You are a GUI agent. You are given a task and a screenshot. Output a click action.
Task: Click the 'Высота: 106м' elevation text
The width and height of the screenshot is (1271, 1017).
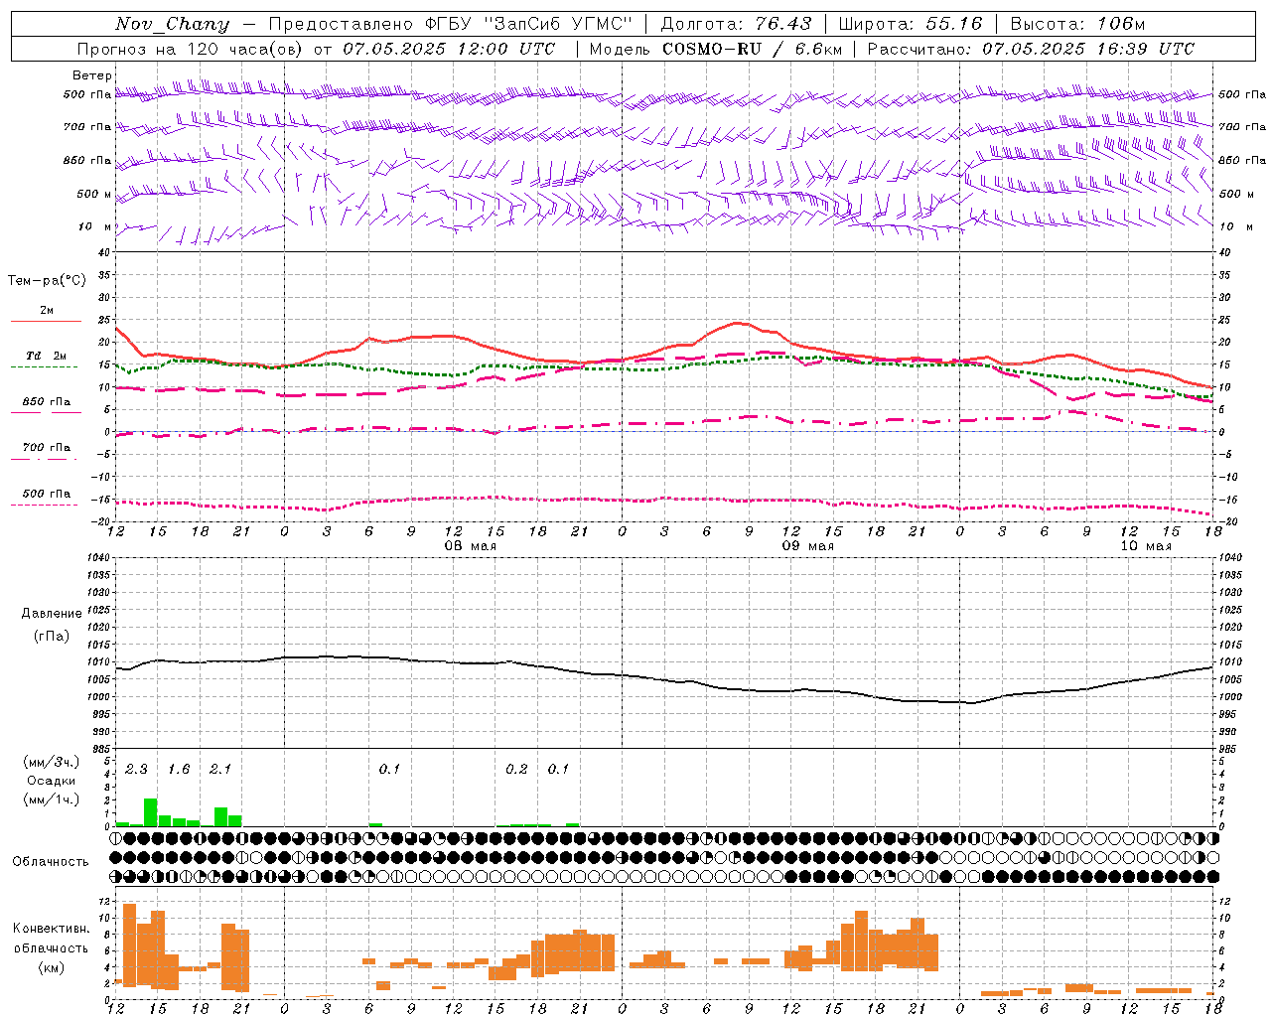[x=1077, y=24]
